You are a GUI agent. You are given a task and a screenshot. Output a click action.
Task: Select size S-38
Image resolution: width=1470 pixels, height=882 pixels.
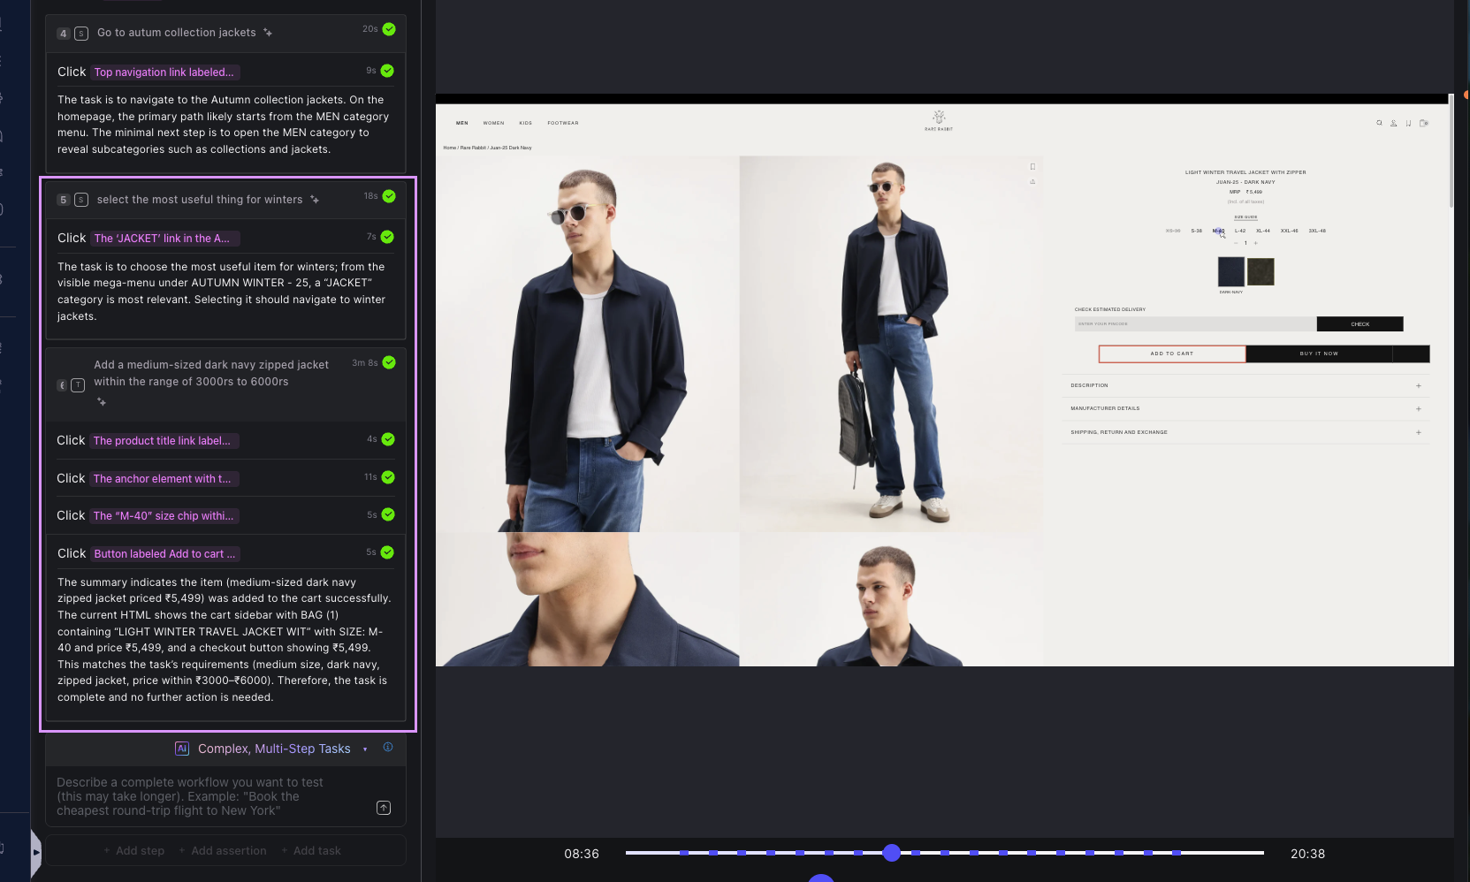point(1196,231)
